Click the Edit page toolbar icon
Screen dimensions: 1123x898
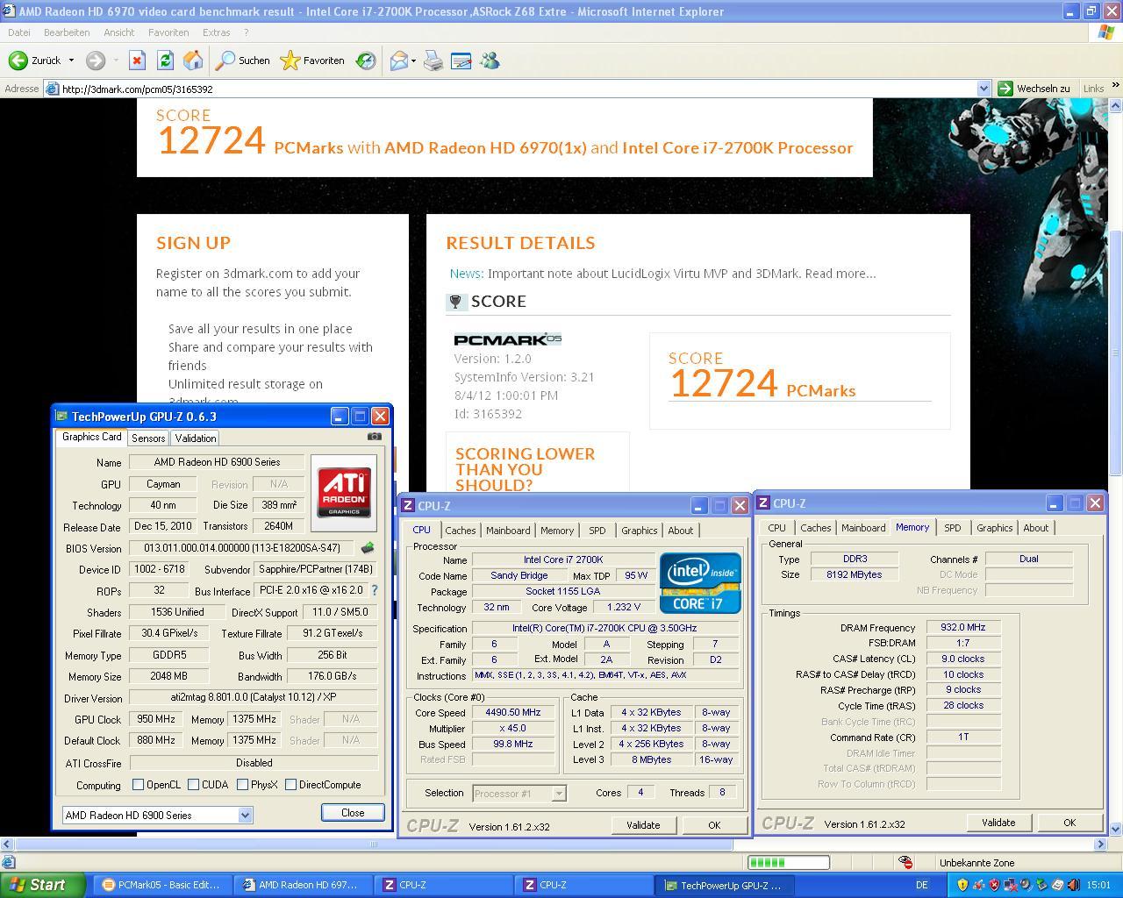click(x=461, y=61)
